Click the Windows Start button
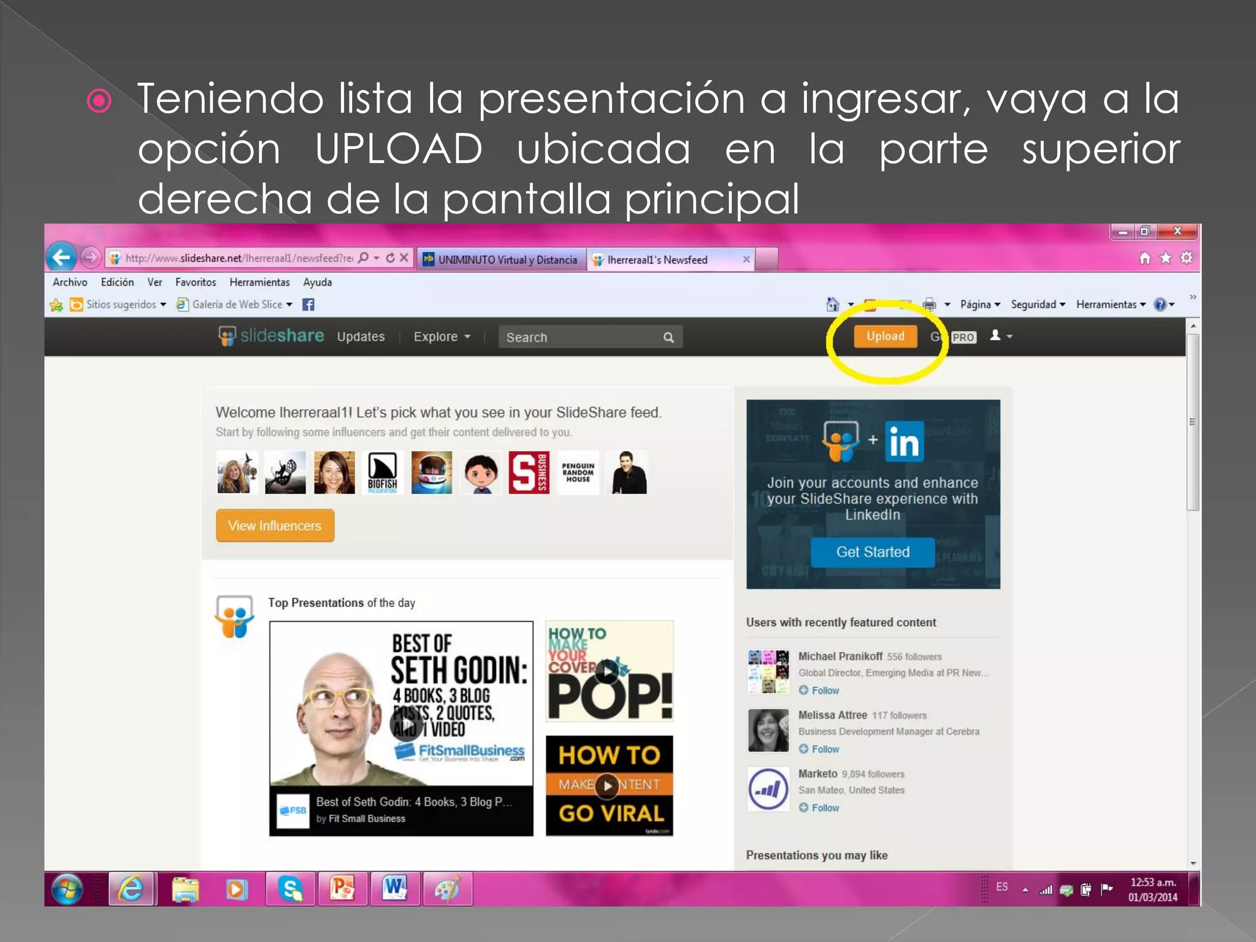This screenshot has width=1256, height=942. pyautogui.click(x=67, y=889)
